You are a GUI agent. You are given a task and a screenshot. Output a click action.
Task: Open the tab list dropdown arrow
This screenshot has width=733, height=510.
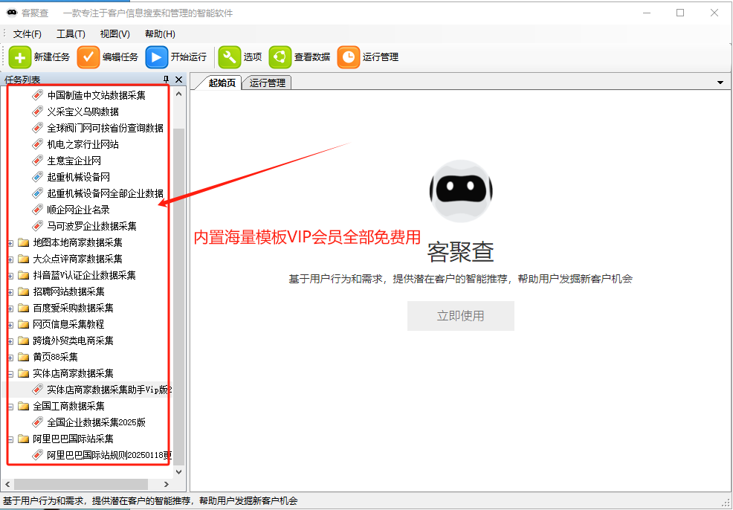click(720, 83)
